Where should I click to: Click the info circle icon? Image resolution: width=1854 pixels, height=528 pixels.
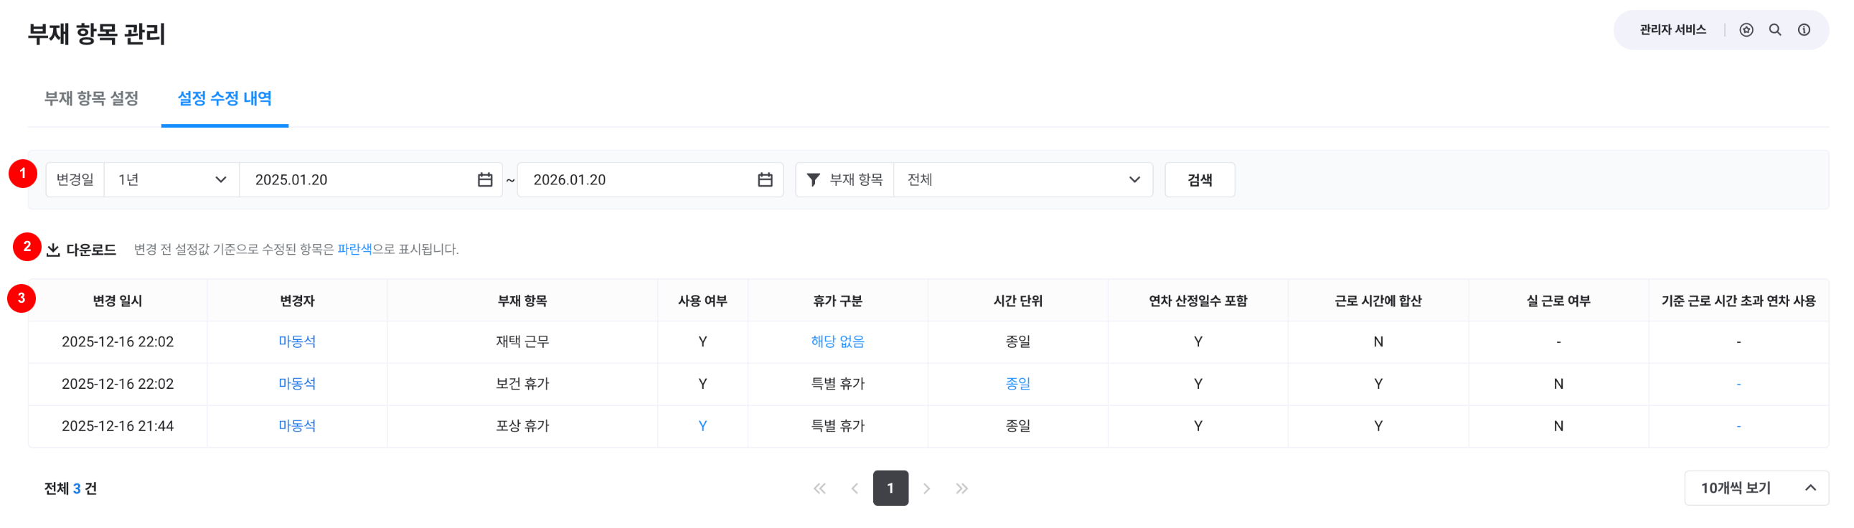(1804, 30)
